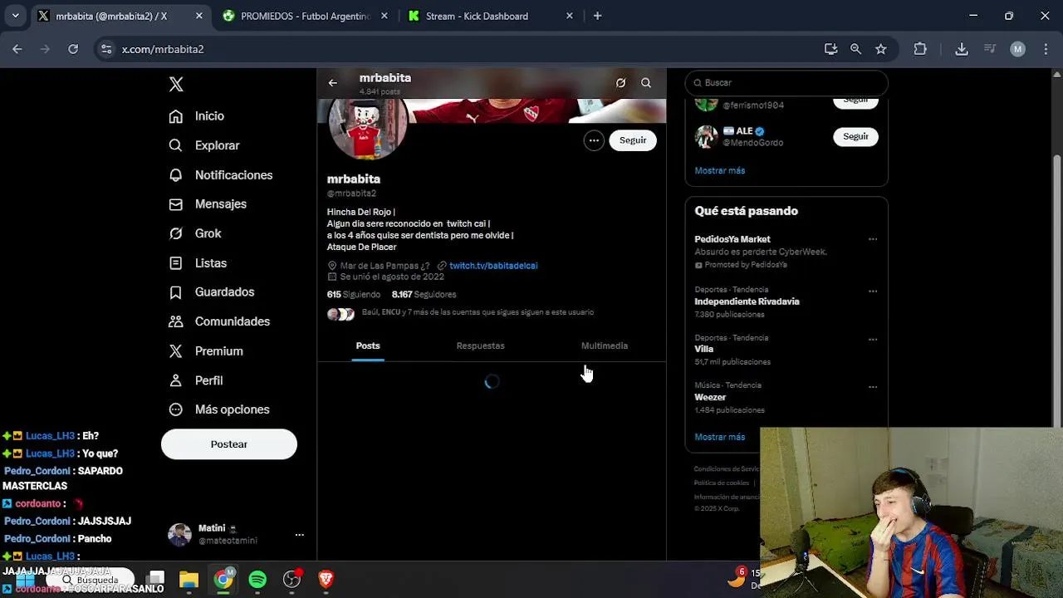Open the twitch.tv/babitadelcai link
Image resolution: width=1063 pixels, height=598 pixels.
[x=493, y=266]
